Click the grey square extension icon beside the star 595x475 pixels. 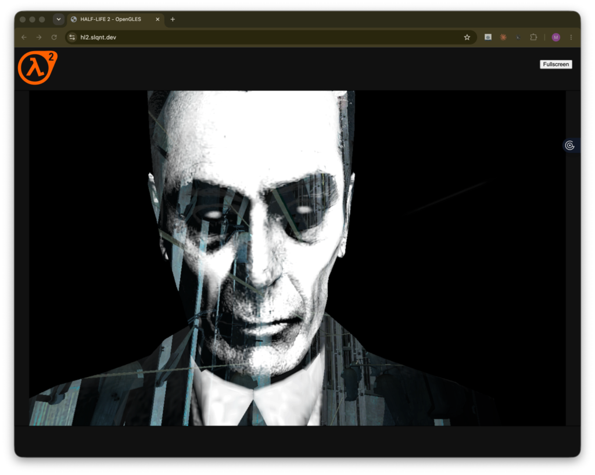(488, 37)
